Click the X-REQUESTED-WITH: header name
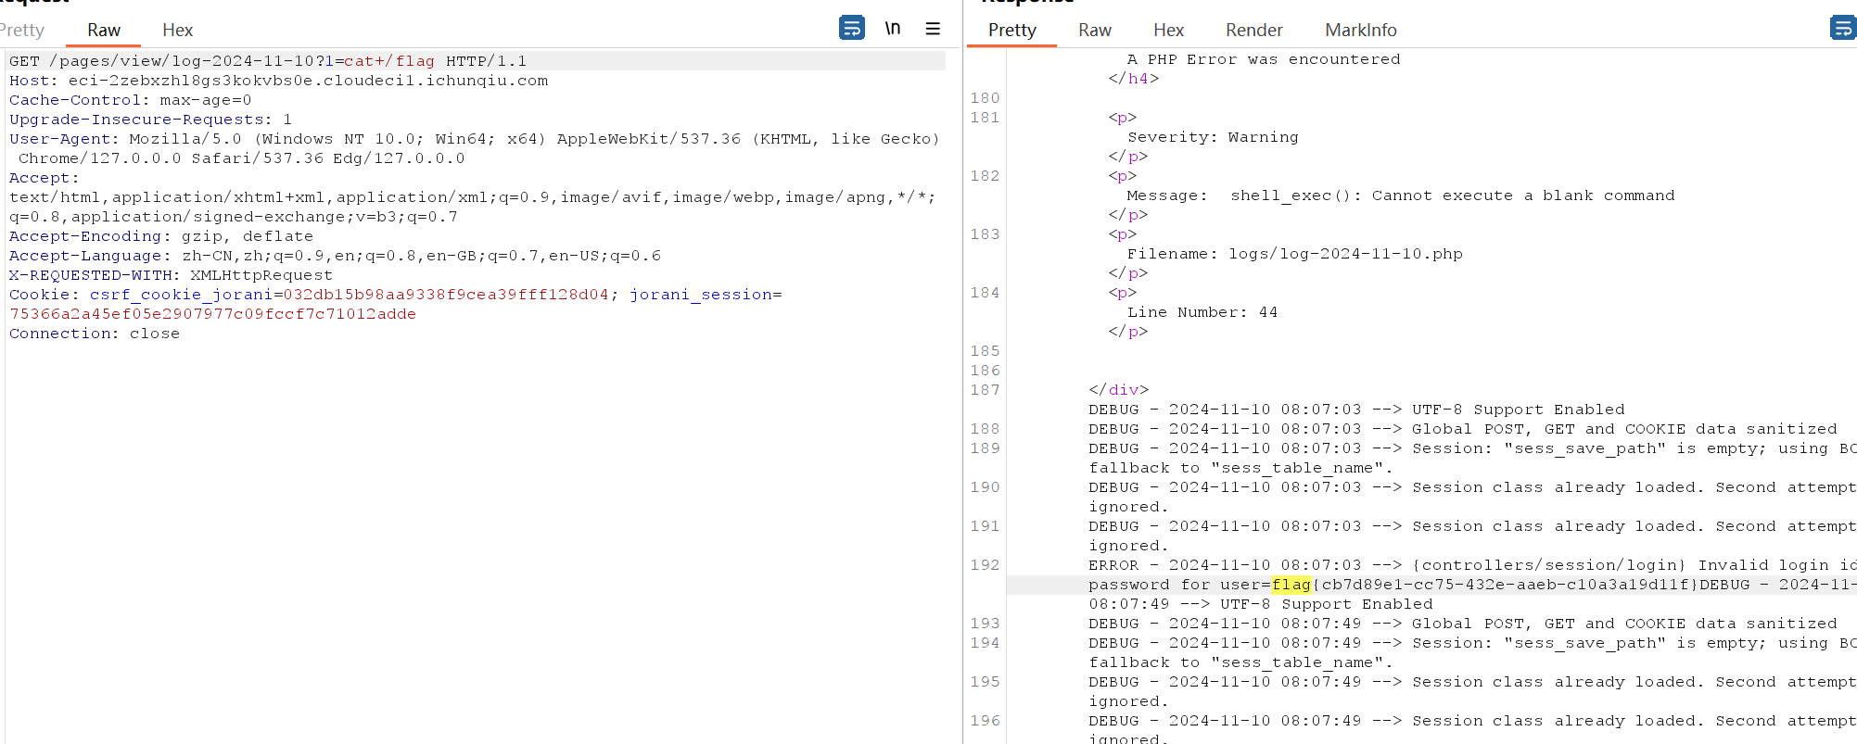Image resolution: width=1857 pixels, height=744 pixels. [95, 275]
